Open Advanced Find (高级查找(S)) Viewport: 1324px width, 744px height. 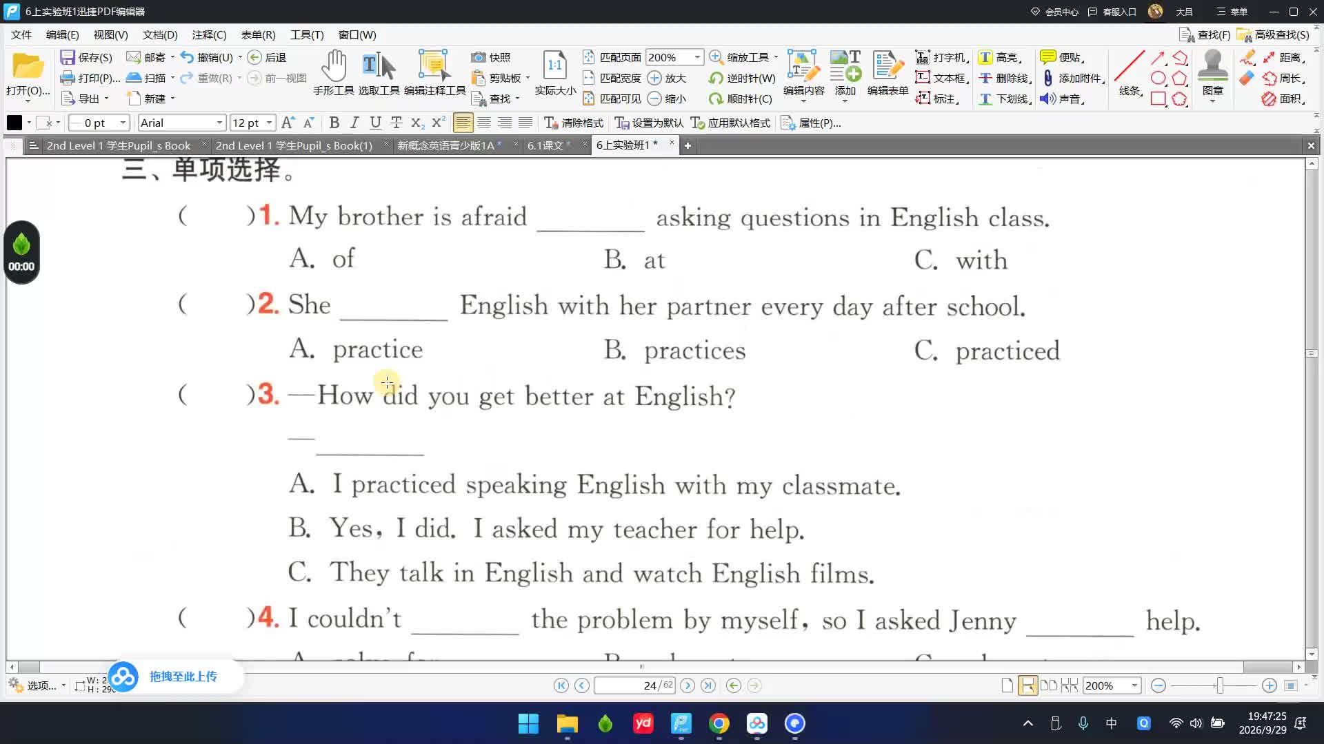[1273, 34]
